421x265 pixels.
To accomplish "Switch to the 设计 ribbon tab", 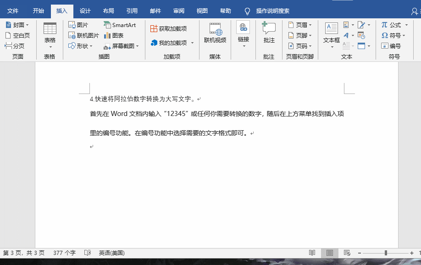I will pos(85,11).
